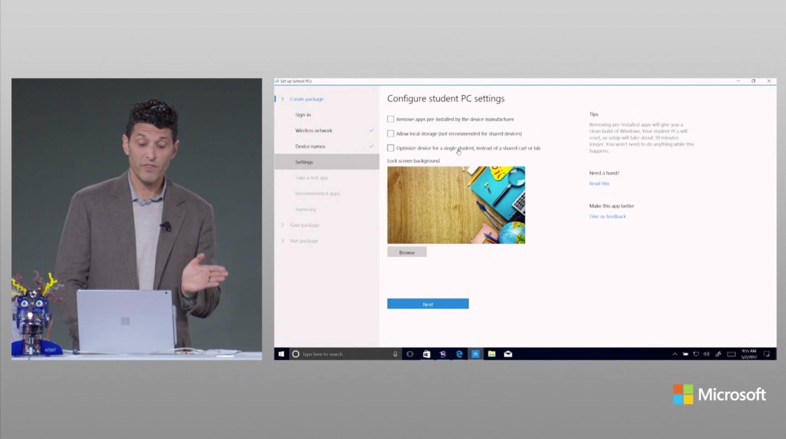Viewport: 786px width, 439px height.
Task: Open the Sign in step
Action: tap(303, 115)
